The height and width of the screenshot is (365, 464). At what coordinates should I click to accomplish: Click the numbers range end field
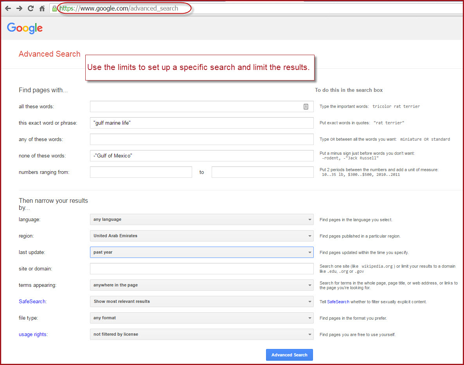click(x=263, y=172)
